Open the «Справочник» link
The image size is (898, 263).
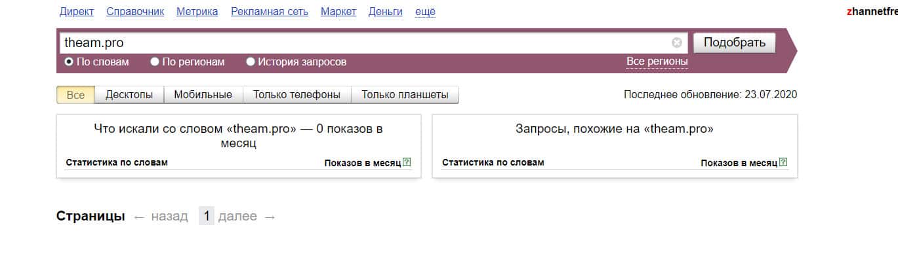[135, 12]
